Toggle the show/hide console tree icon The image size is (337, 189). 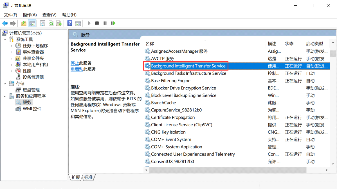(x=32, y=23)
